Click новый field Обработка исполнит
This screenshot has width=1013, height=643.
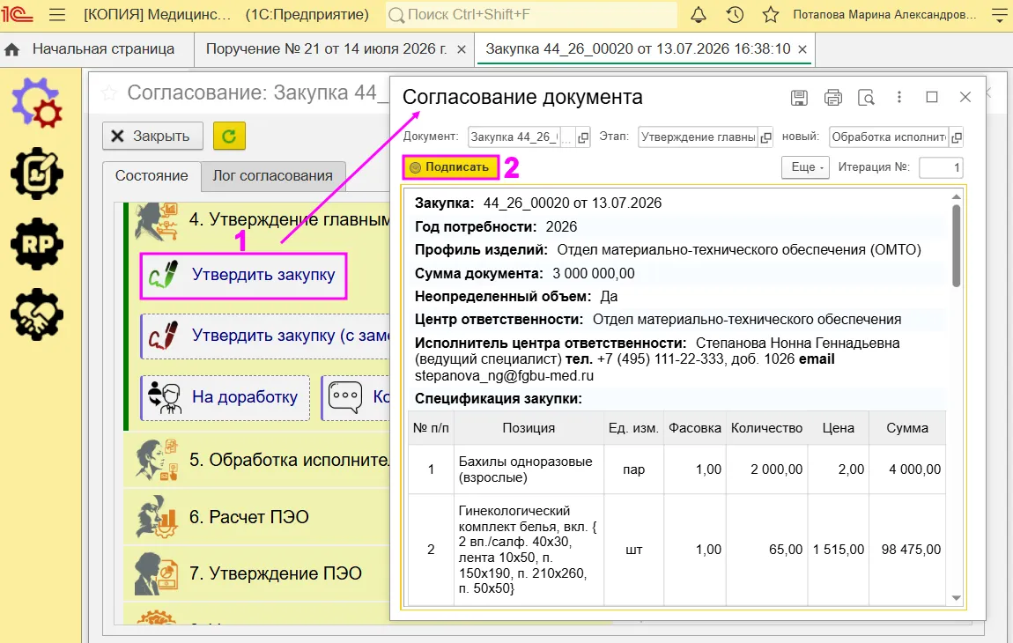(x=888, y=137)
